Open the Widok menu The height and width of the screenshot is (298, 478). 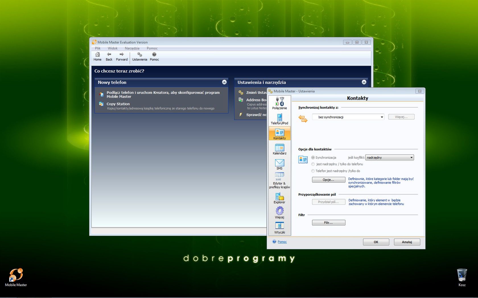[112, 48]
